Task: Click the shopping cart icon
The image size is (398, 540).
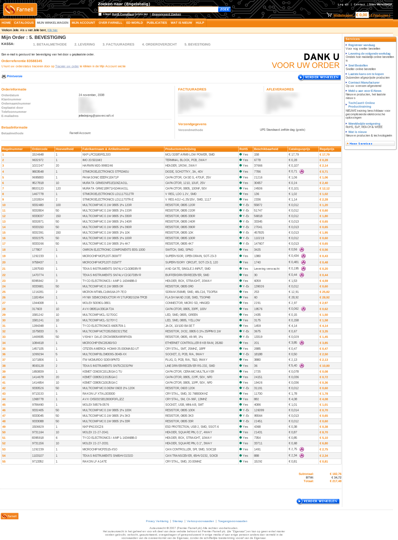Action: coord(329,15)
